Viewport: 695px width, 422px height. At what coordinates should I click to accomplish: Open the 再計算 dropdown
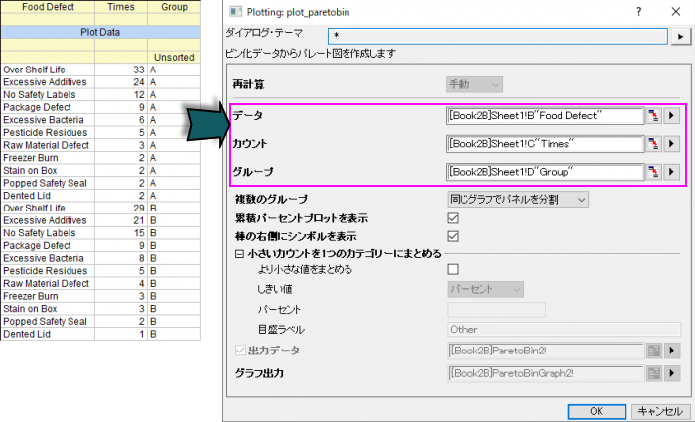[475, 84]
